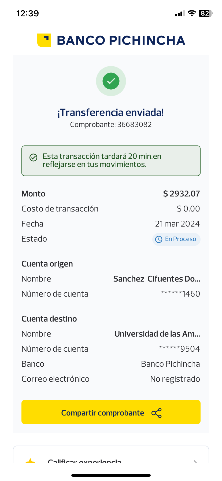Click the check icon in the green notice

(x=33, y=158)
